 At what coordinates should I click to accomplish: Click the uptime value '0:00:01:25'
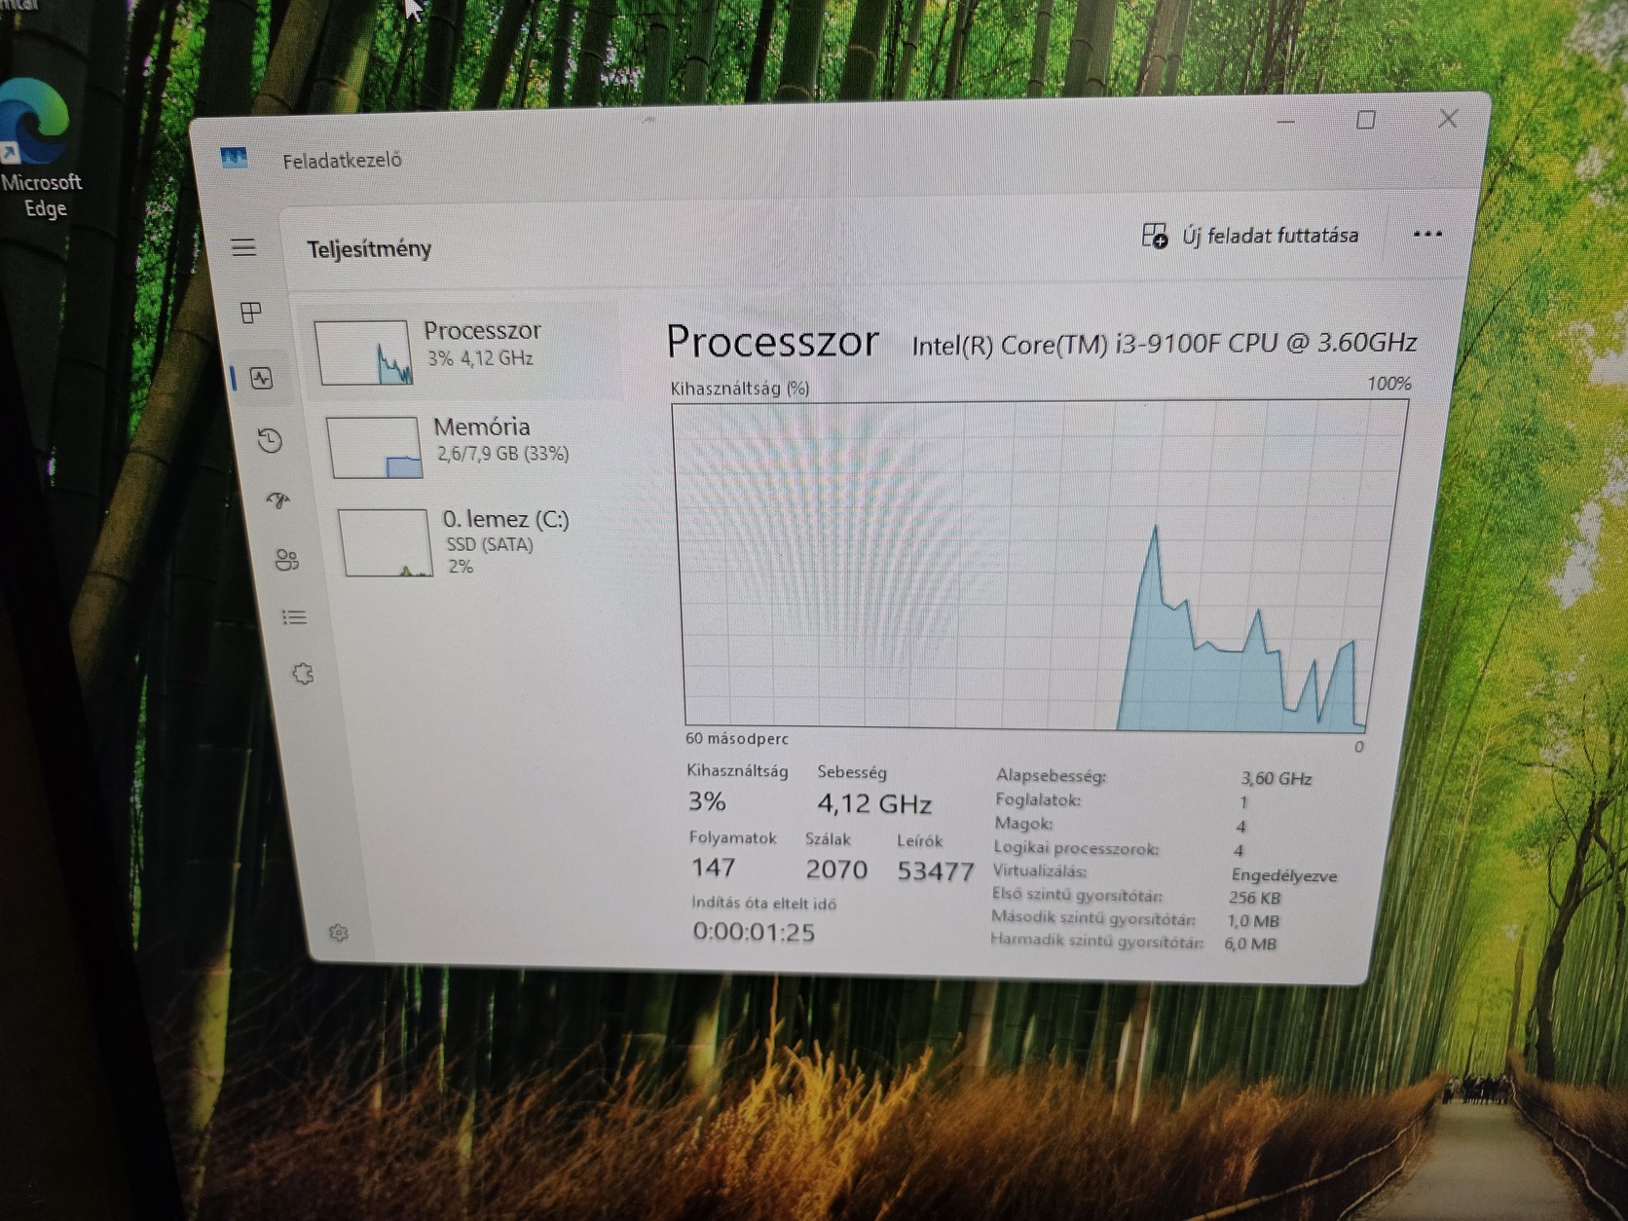coord(754,932)
